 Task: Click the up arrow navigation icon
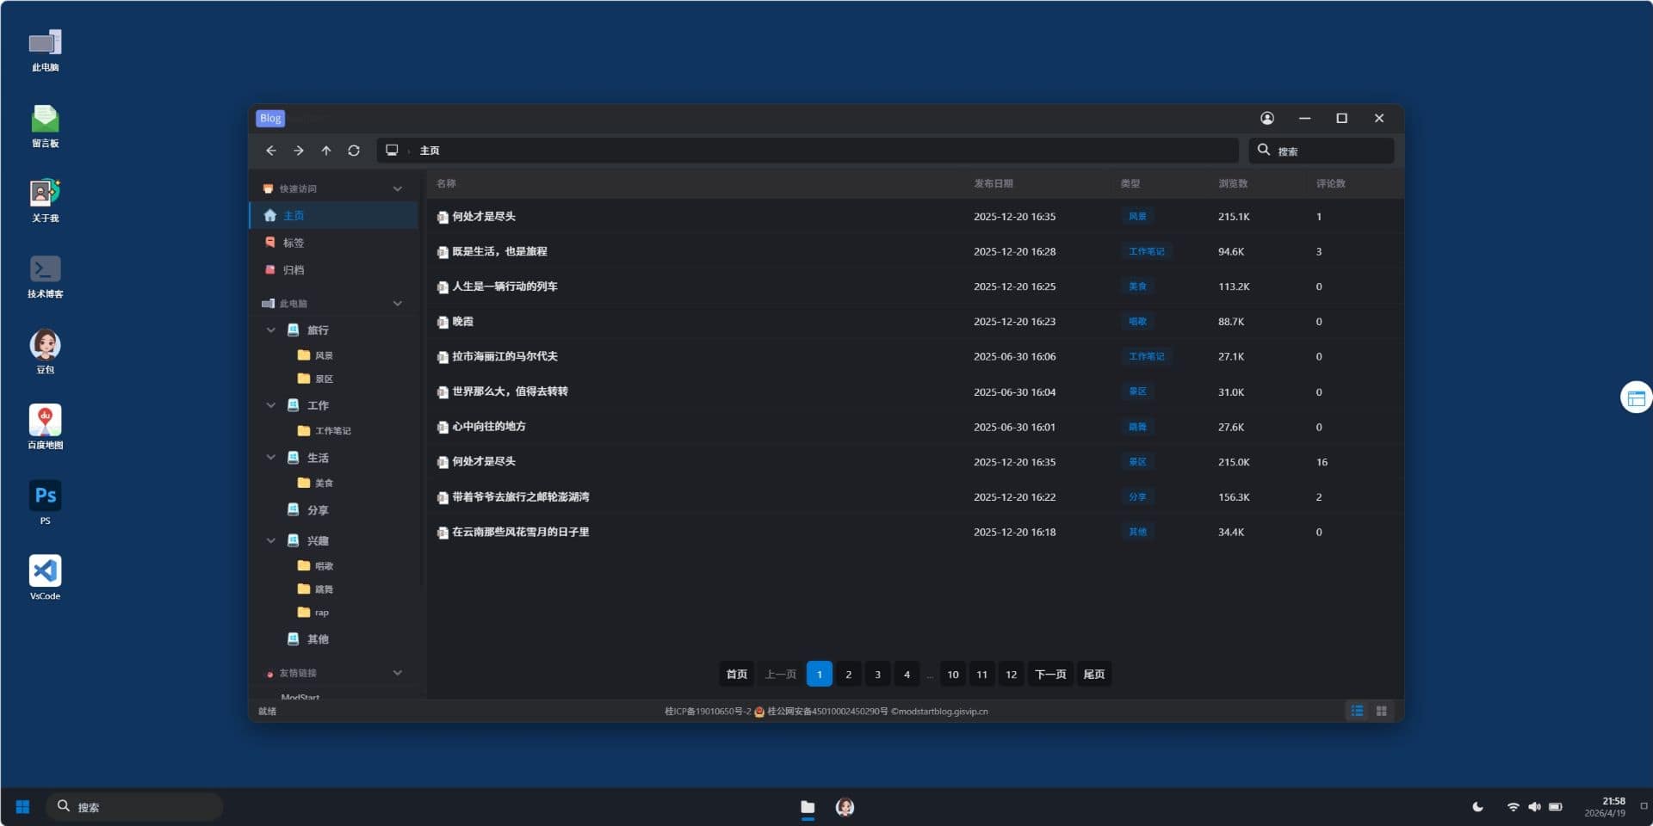click(x=326, y=151)
